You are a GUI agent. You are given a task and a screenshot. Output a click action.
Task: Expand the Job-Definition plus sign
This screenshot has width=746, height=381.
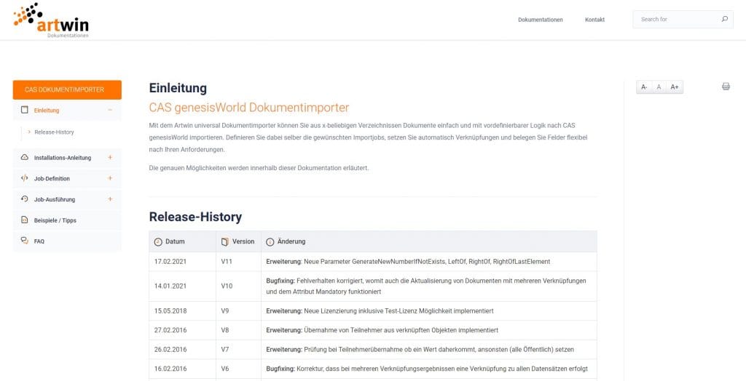point(110,178)
